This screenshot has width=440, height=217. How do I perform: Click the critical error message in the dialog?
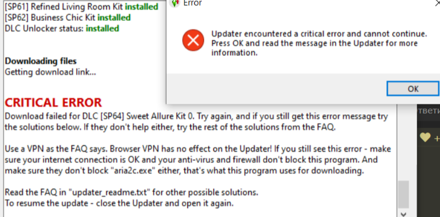pos(319,44)
